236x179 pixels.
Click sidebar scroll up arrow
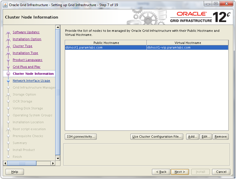pyautogui.click(x=58, y=27)
